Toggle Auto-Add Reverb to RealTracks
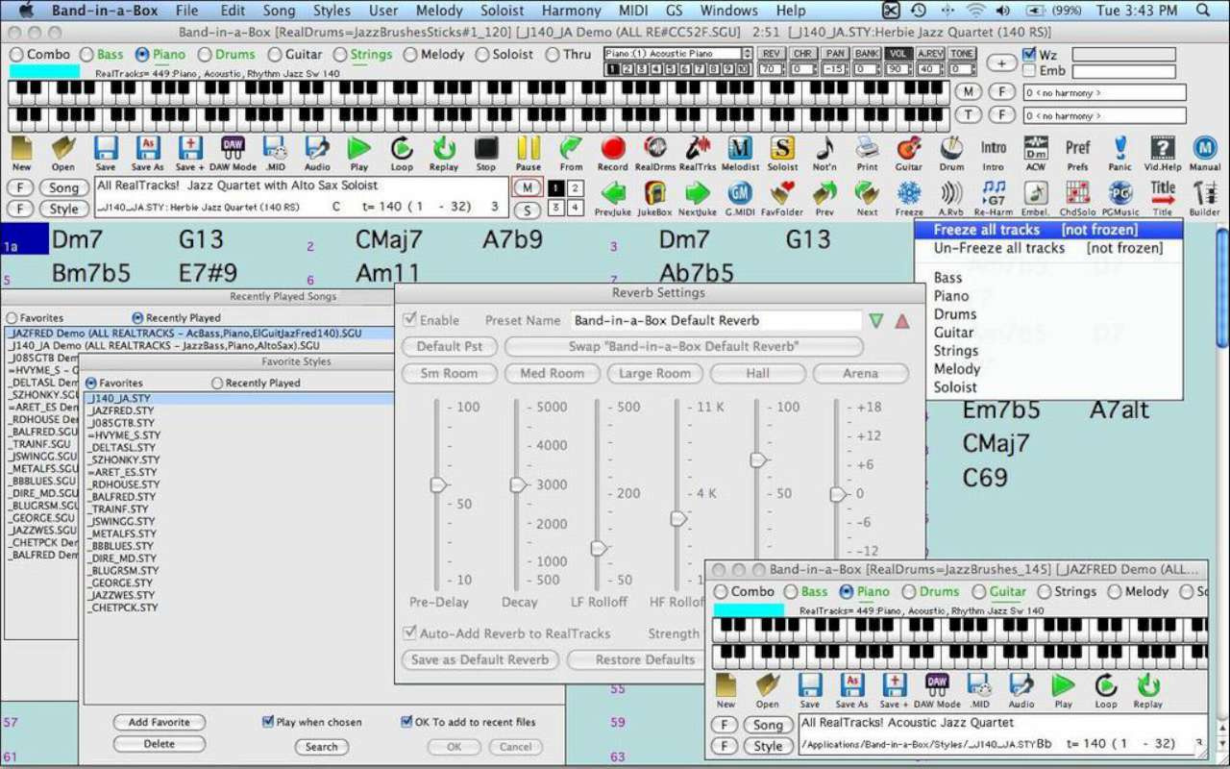 coord(409,633)
